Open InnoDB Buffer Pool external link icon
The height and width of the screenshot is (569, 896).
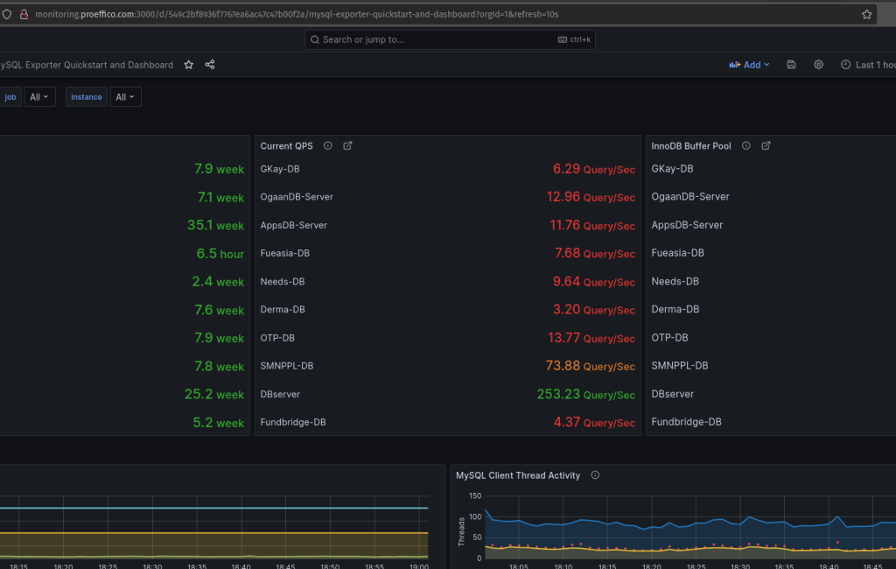[766, 146]
